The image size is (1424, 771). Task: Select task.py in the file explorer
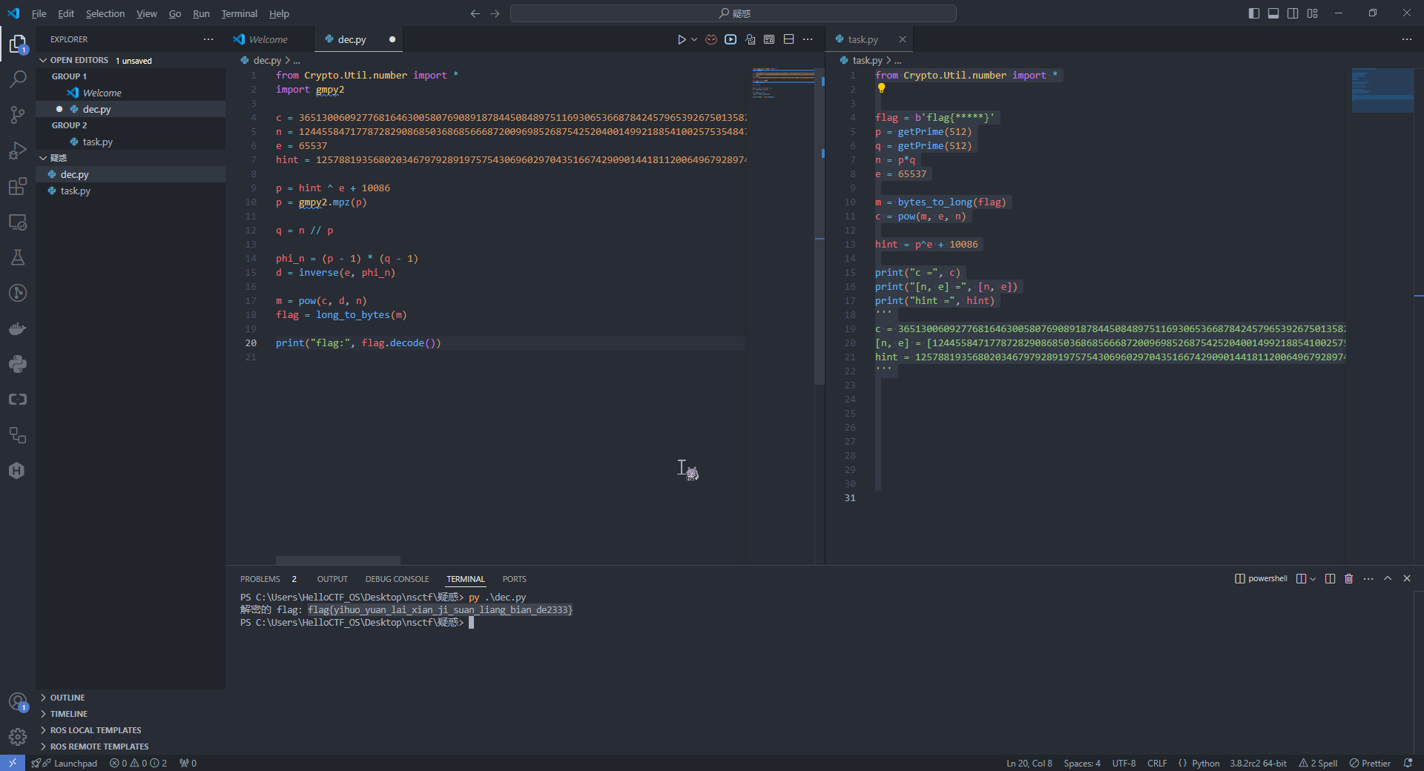(x=76, y=191)
